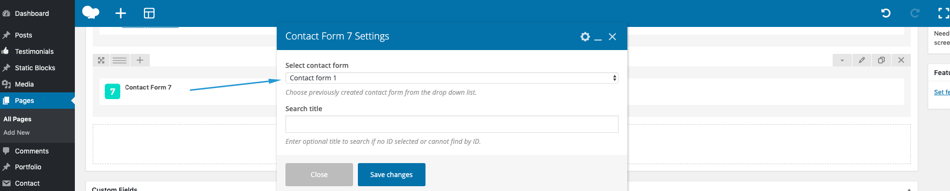950x191 pixels.
Task: Minimize the Contact Form 7 Settings panel
Action: tap(598, 37)
